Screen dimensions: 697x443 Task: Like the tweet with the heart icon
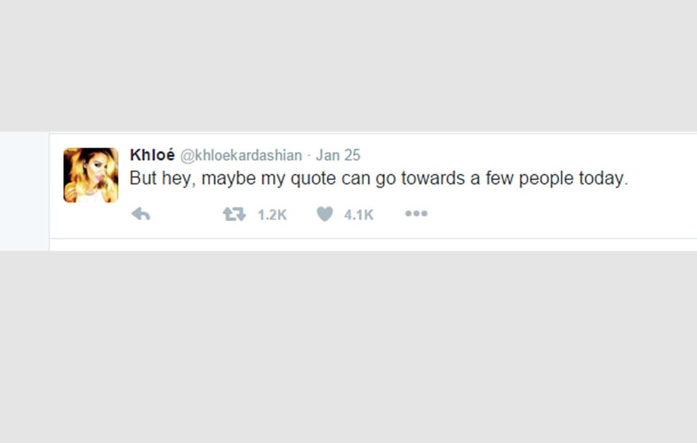click(325, 214)
